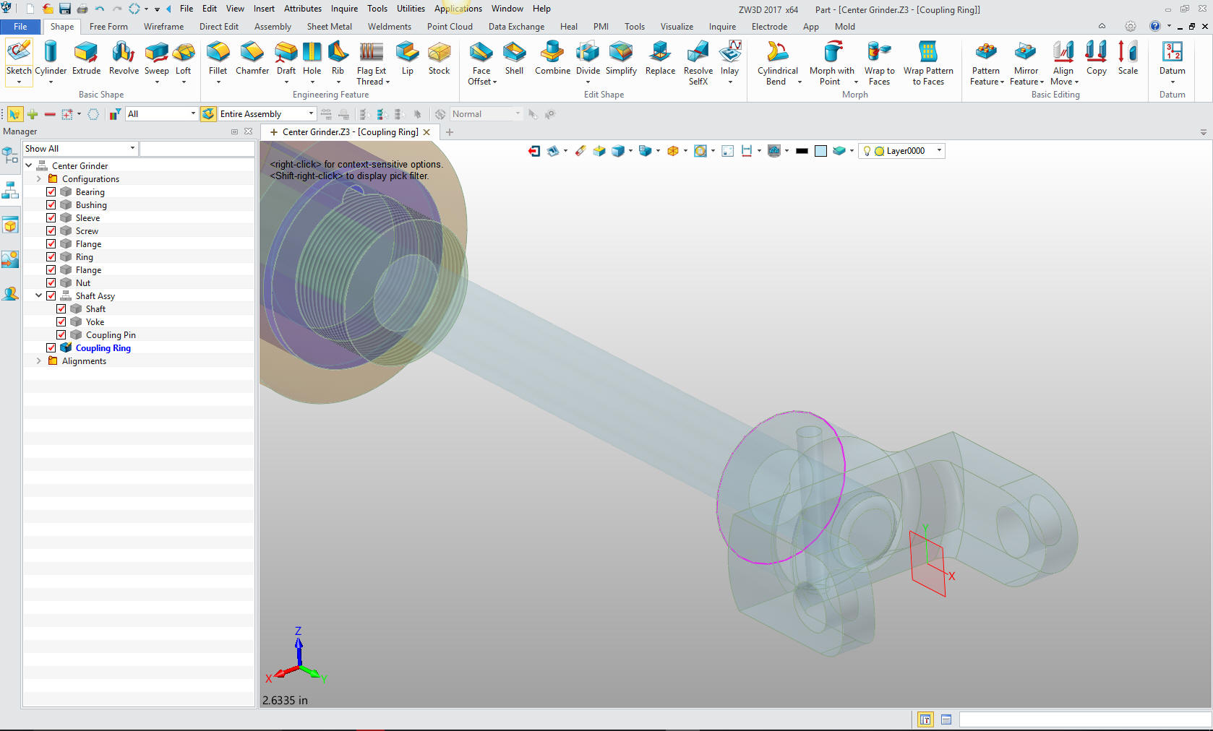
Task: Open the Layer0000 layer dropdown
Action: pyautogui.click(x=939, y=151)
